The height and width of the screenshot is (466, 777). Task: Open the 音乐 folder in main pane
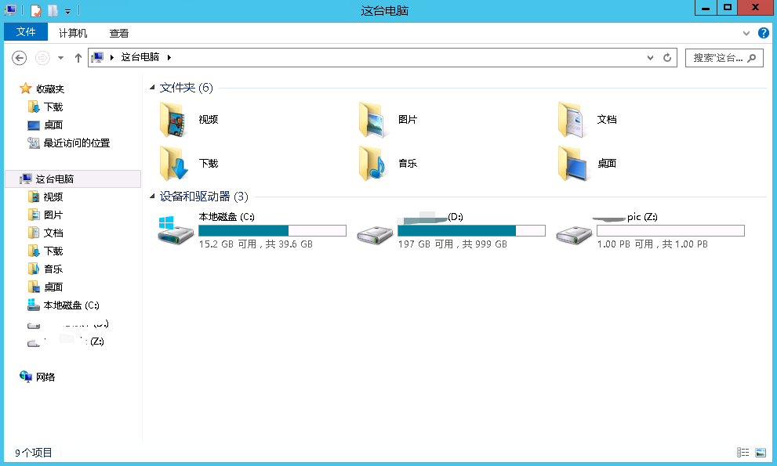pos(389,164)
